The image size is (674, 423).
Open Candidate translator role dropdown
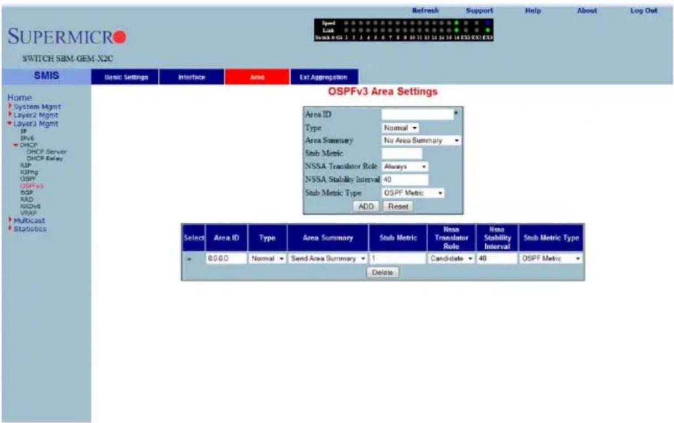[x=451, y=259]
